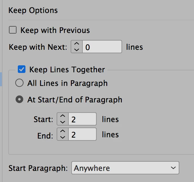Enable the Keep with Previous checkbox
The height and width of the screenshot is (182, 194).
click(x=13, y=30)
